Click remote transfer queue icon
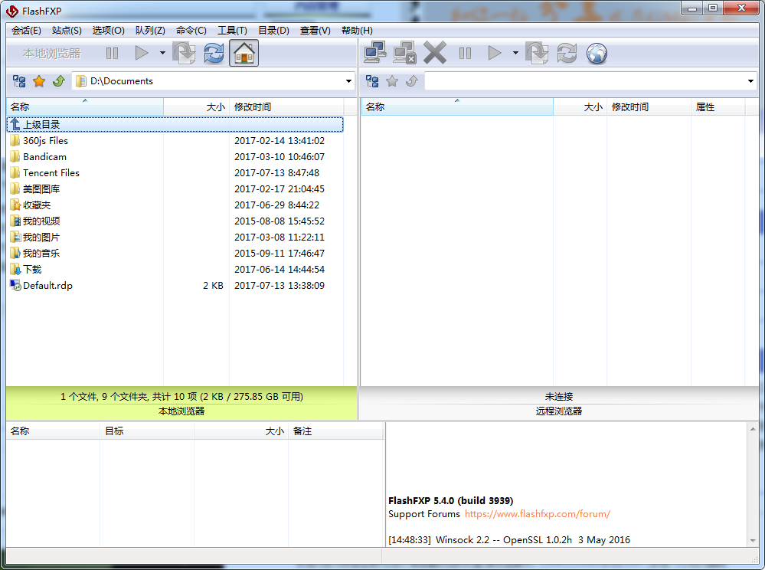Image resolution: width=765 pixels, height=570 pixels. [537, 53]
